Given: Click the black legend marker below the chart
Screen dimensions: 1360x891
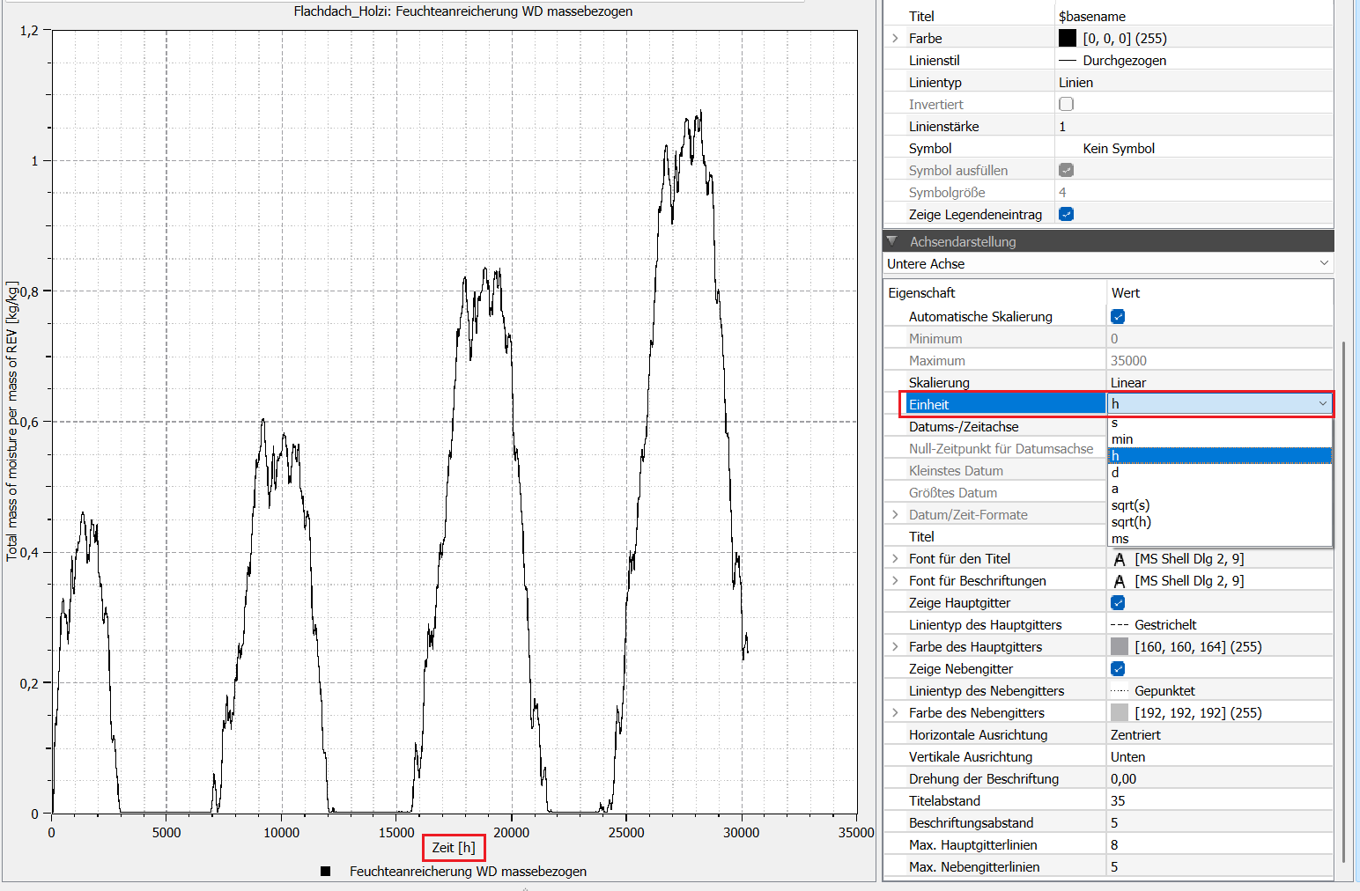Looking at the screenshot, I should coord(326,872).
